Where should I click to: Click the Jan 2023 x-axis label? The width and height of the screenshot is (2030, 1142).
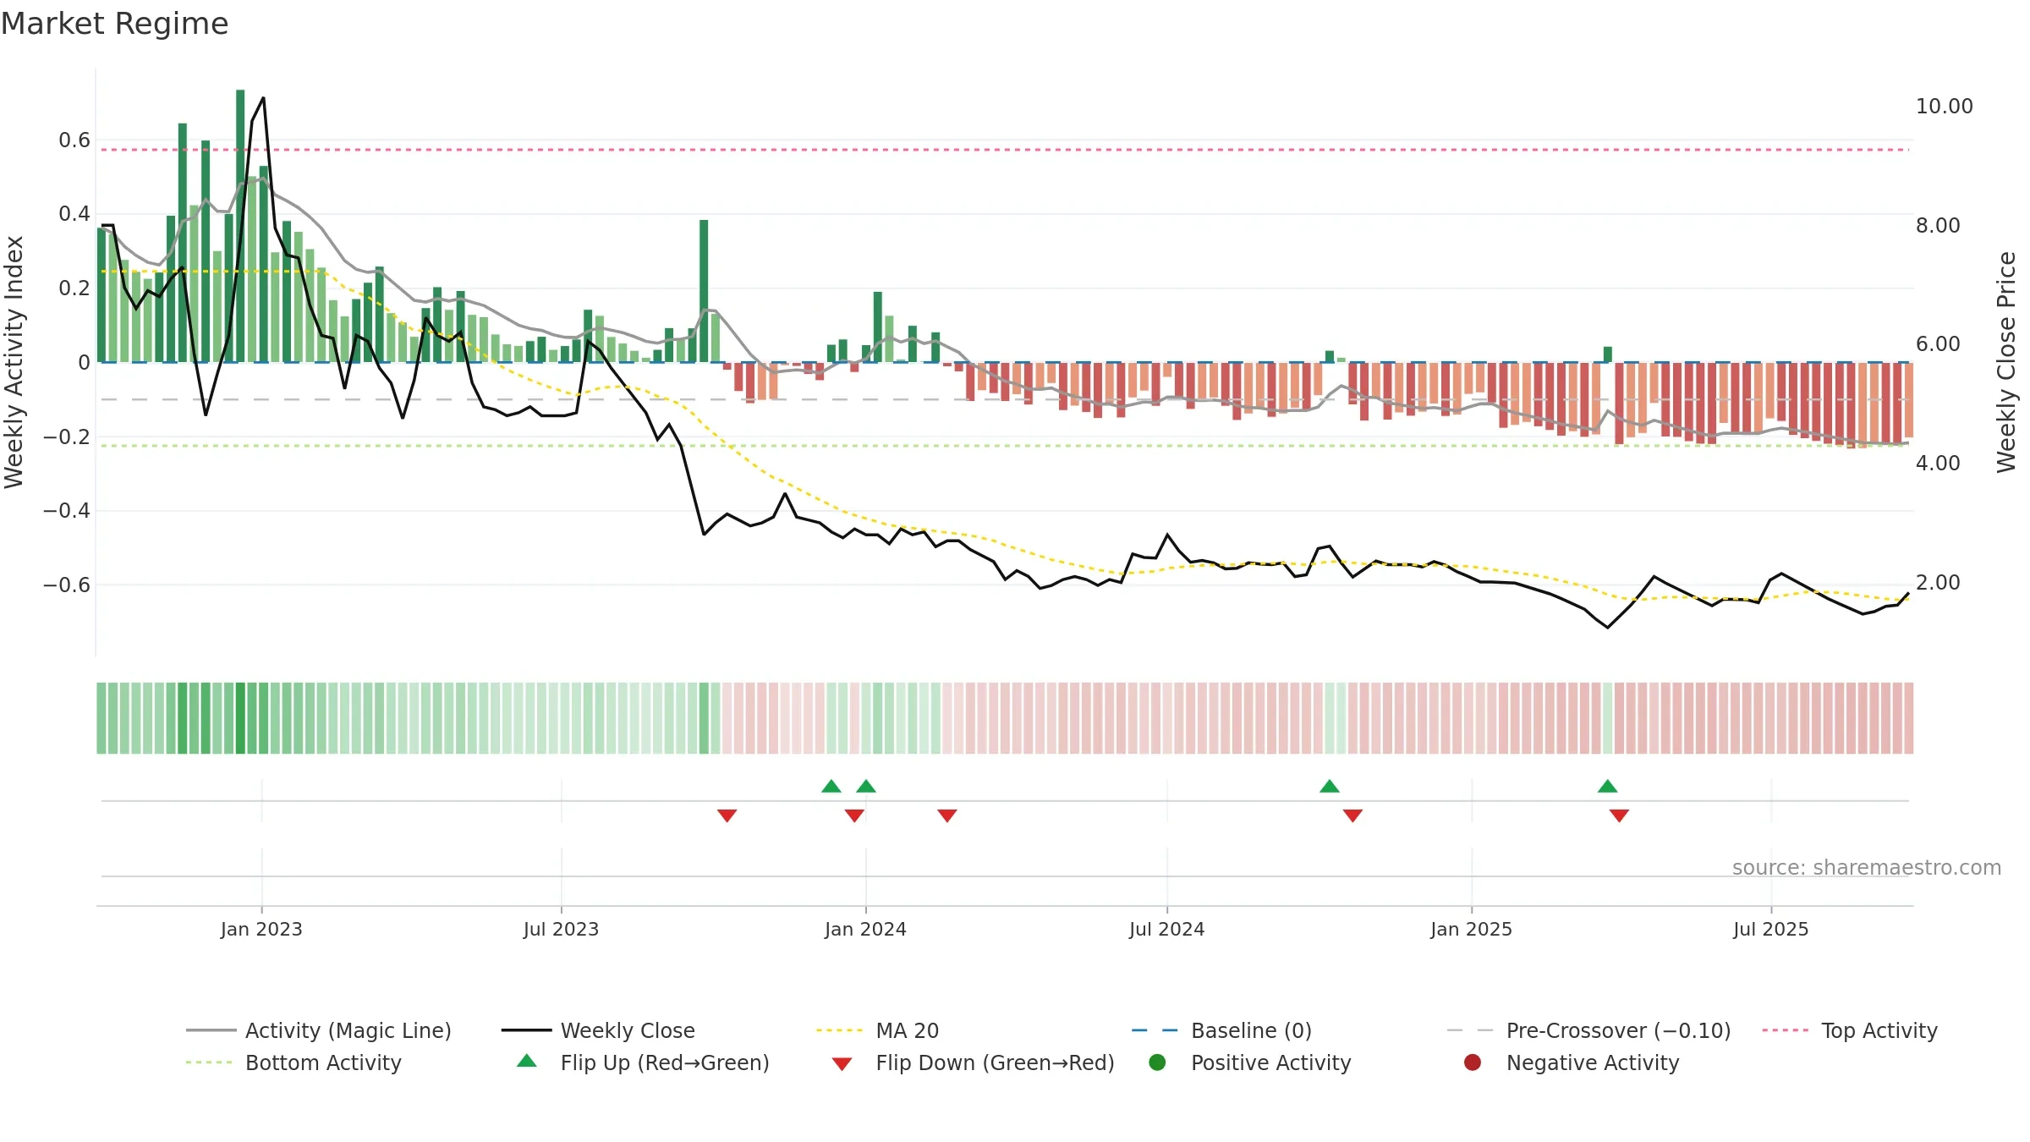tap(261, 929)
